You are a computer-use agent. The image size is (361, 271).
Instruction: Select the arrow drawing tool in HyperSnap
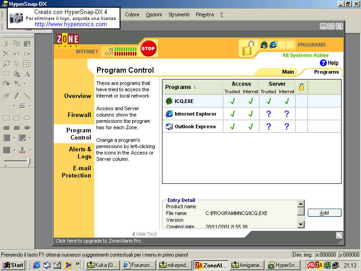[x=17, y=84]
